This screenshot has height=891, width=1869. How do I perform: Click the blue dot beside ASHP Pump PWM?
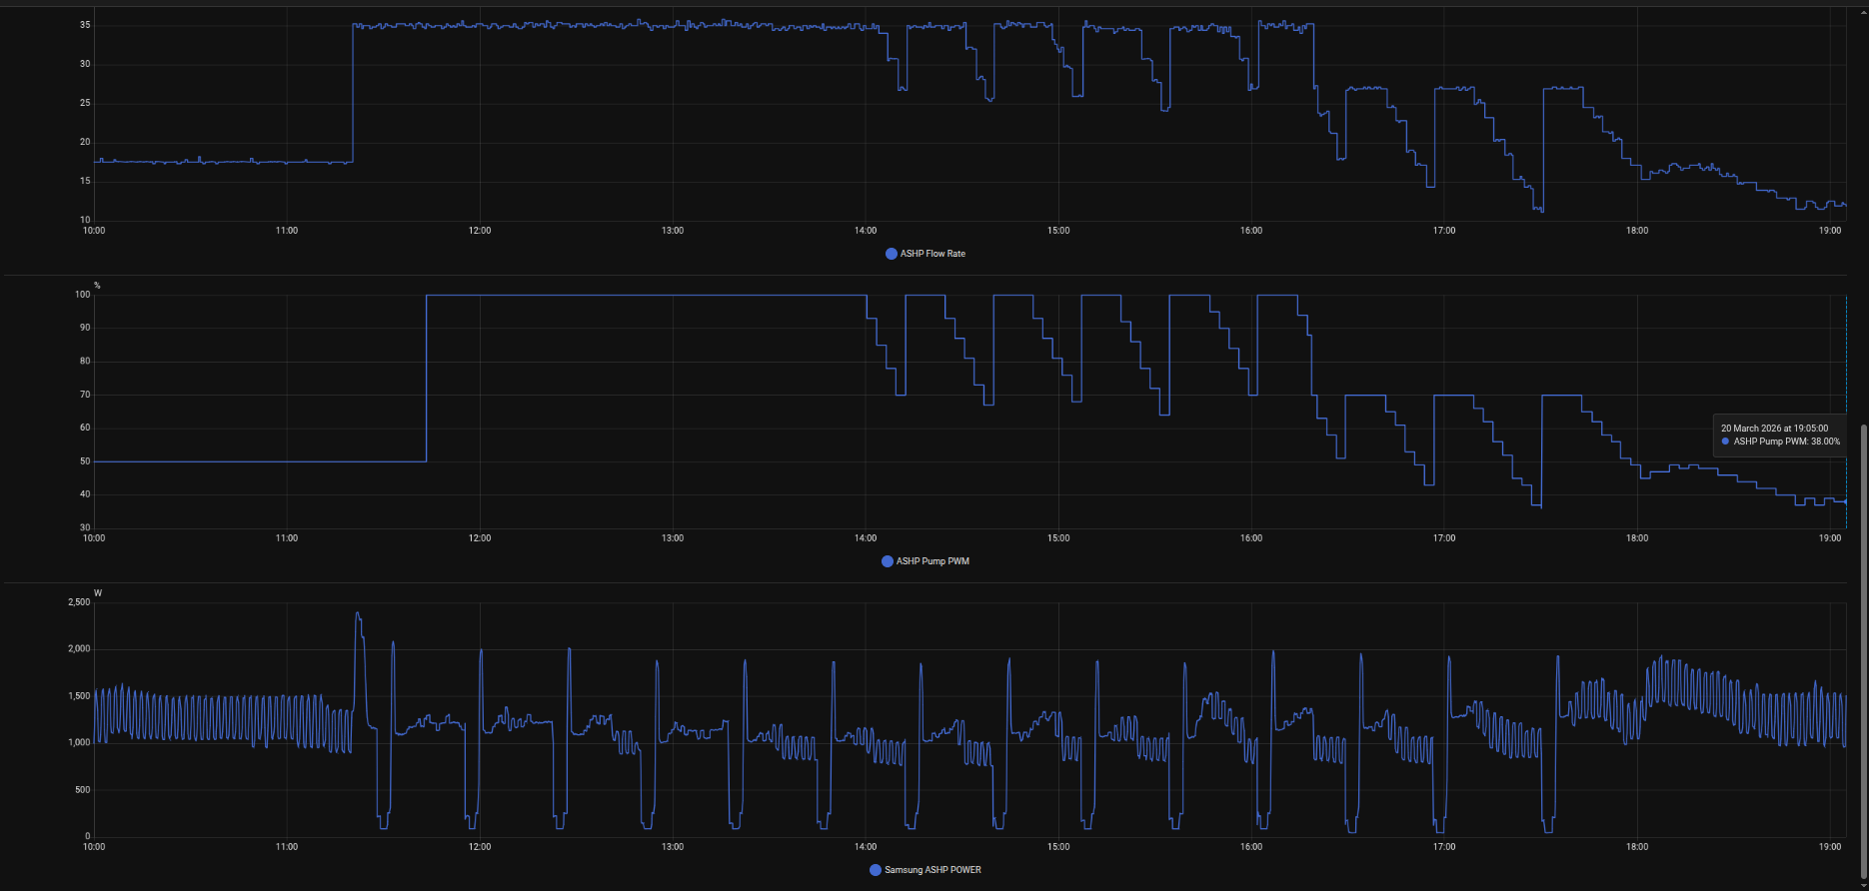click(887, 561)
